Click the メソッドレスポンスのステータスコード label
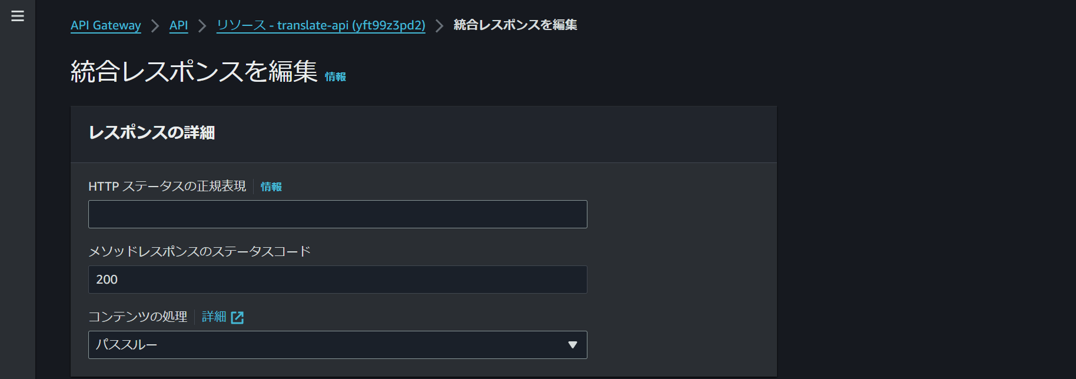 (x=200, y=251)
